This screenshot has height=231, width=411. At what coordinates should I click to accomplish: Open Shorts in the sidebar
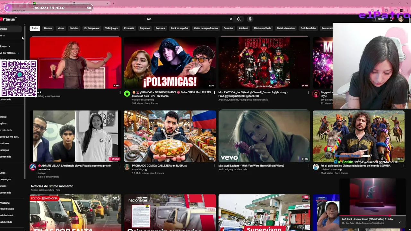pos(11,36)
